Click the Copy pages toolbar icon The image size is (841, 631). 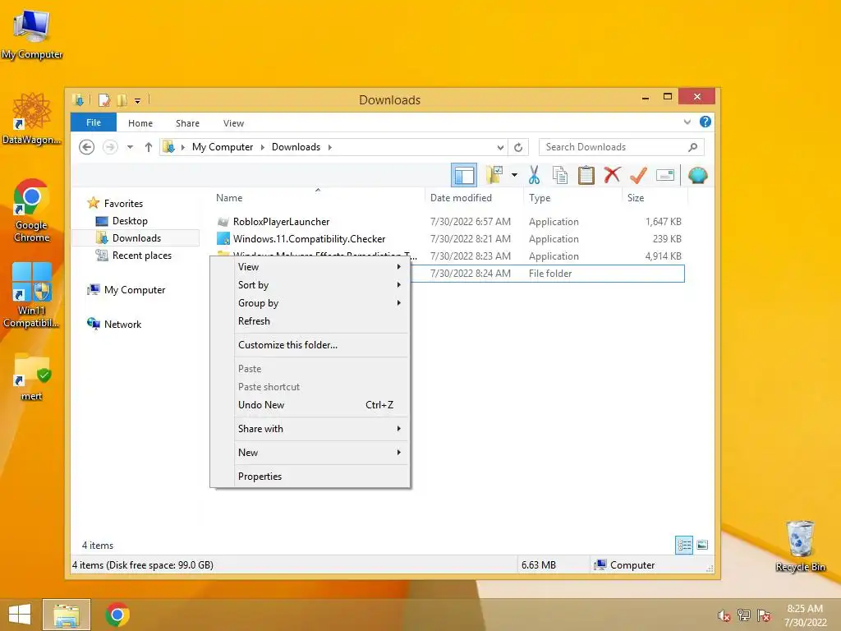(x=560, y=175)
